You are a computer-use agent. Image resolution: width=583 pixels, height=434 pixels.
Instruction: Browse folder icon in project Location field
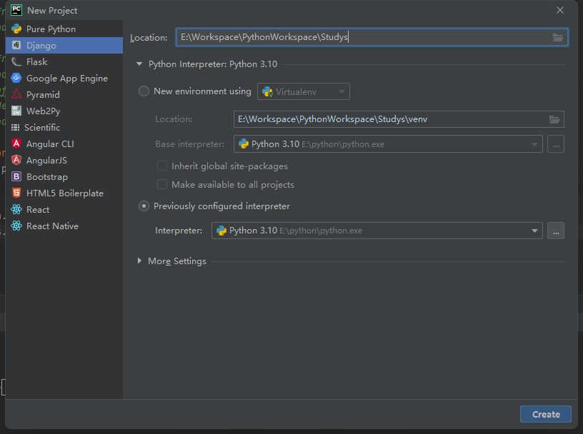pyautogui.click(x=558, y=38)
